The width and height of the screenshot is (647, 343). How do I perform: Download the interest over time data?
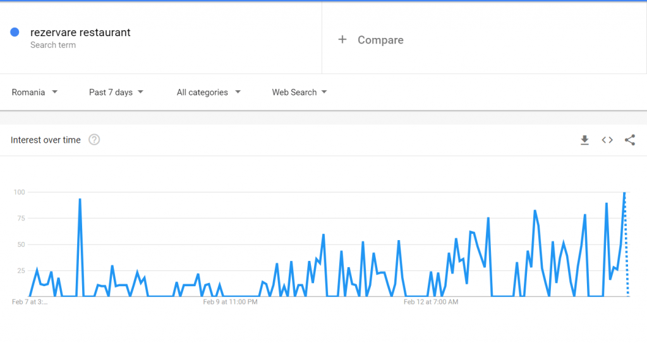click(584, 140)
